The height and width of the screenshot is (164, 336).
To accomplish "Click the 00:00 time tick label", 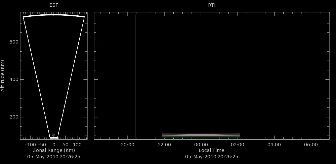I will point(201,145).
